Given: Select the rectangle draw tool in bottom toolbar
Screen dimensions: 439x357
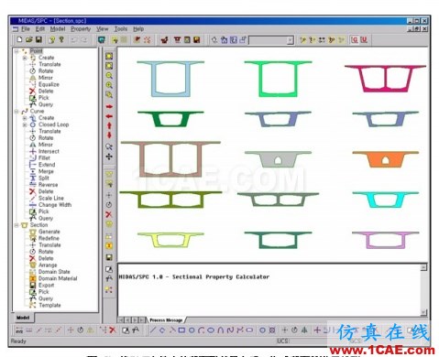Looking at the screenshot, I should [181, 330].
